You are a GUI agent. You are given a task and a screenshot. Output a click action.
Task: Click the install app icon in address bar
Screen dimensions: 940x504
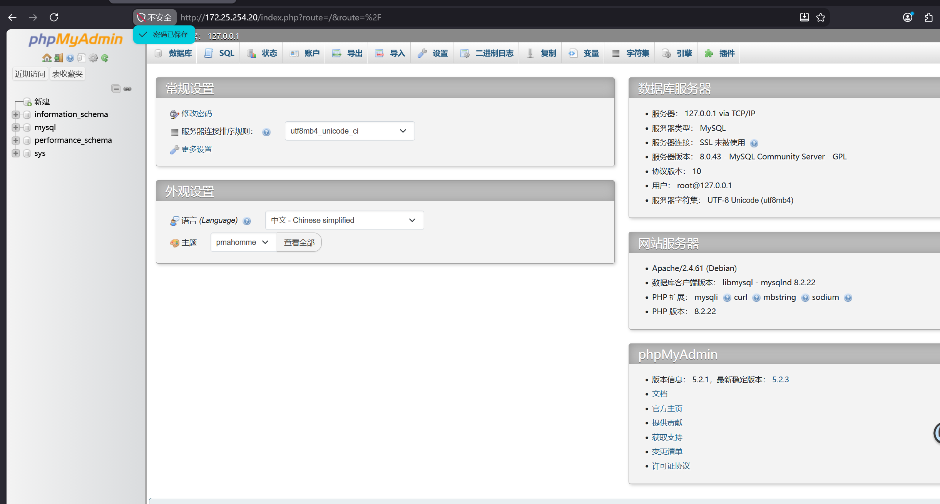[805, 17]
